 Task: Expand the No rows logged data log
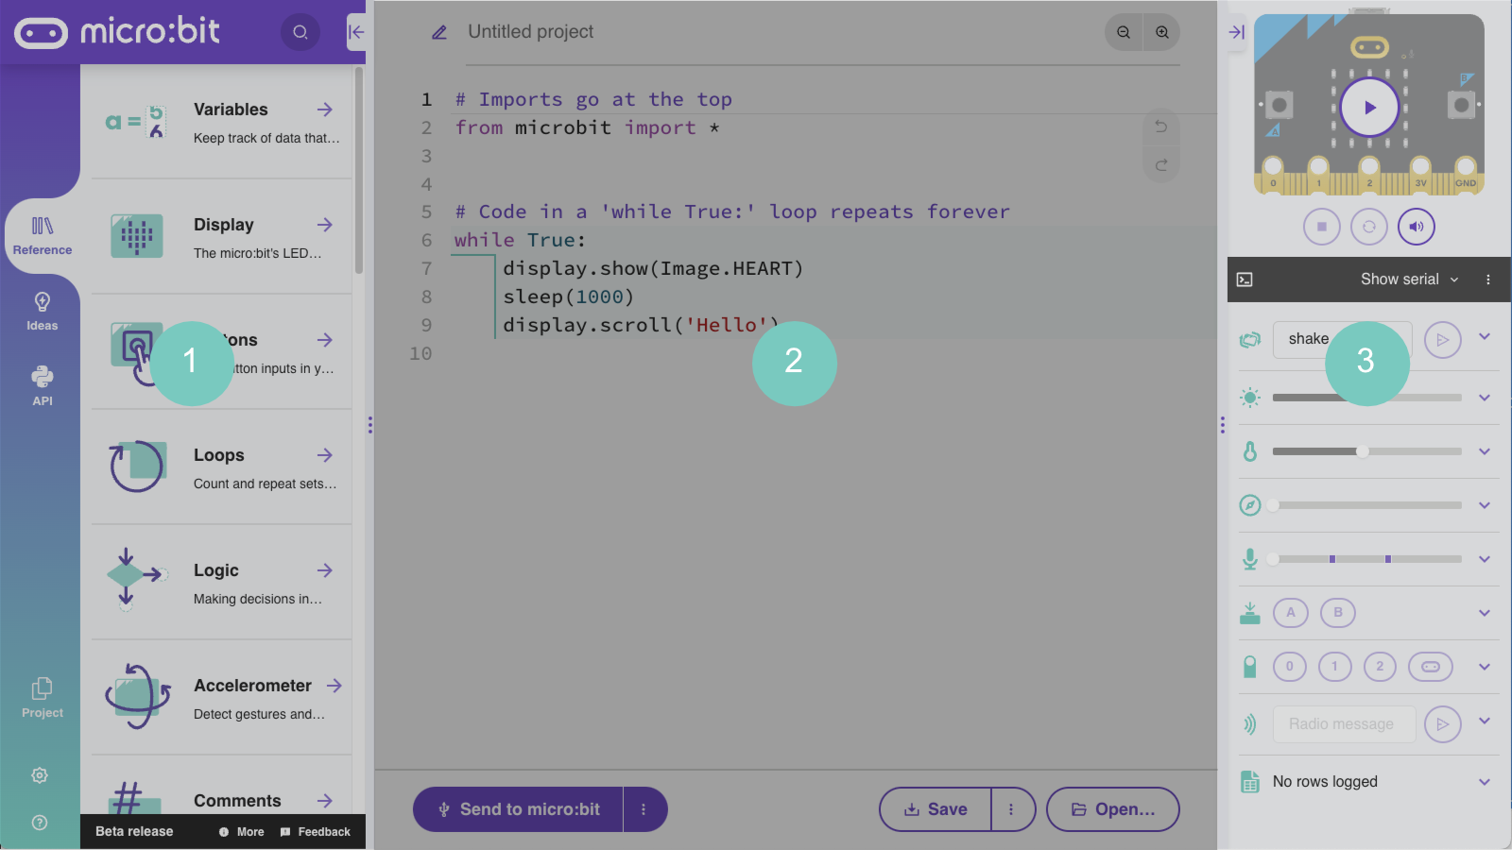(x=1484, y=781)
